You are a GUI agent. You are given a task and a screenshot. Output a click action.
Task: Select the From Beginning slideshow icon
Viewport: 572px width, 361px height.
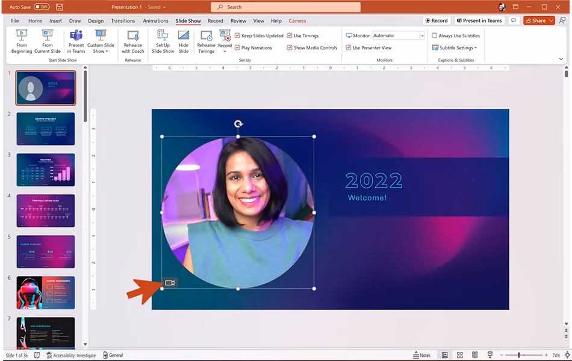pos(21,41)
